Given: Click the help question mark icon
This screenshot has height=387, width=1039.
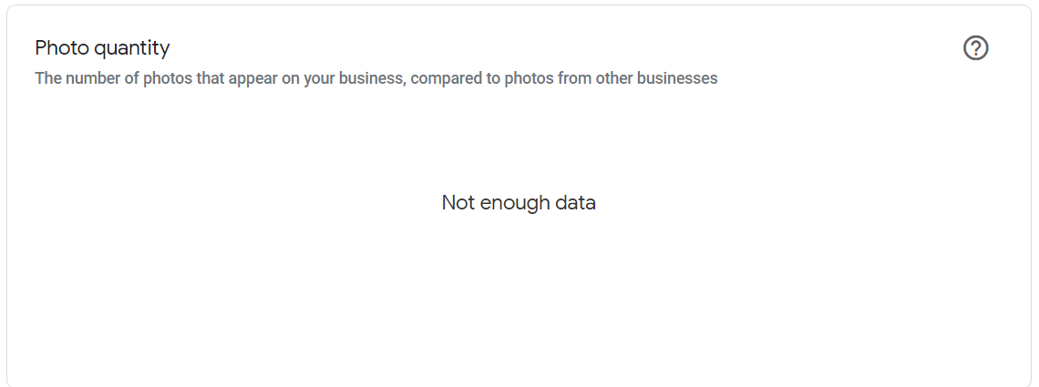Looking at the screenshot, I should coord(975,48).
